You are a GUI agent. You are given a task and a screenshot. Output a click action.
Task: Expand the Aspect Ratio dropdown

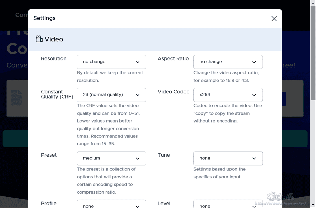[x=228, y=62]
